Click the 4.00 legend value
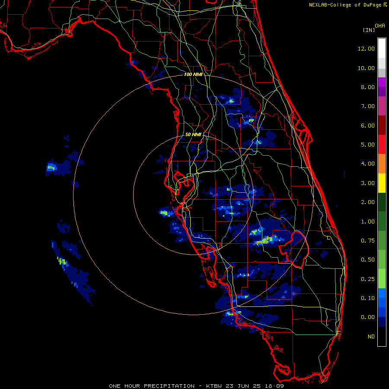 [x=368, y=164]
